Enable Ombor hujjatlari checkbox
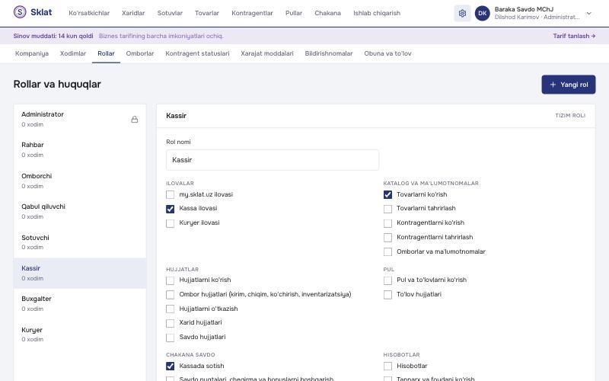Screen dimensions: 609x381 (x=170, y=295)
